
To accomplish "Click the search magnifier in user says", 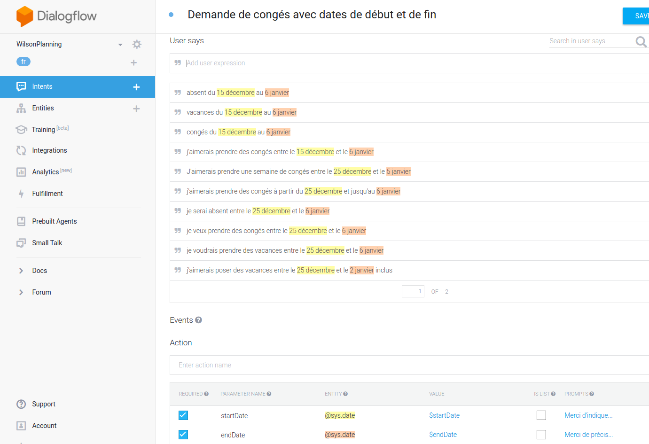I will tap(641, 42).
